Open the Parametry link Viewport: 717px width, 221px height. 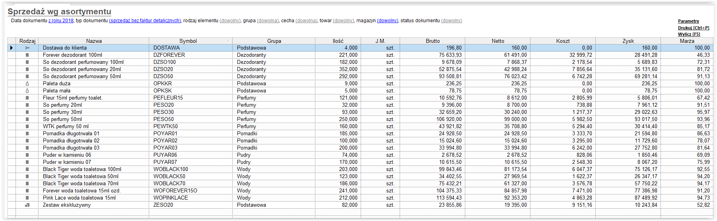[688, 21]
